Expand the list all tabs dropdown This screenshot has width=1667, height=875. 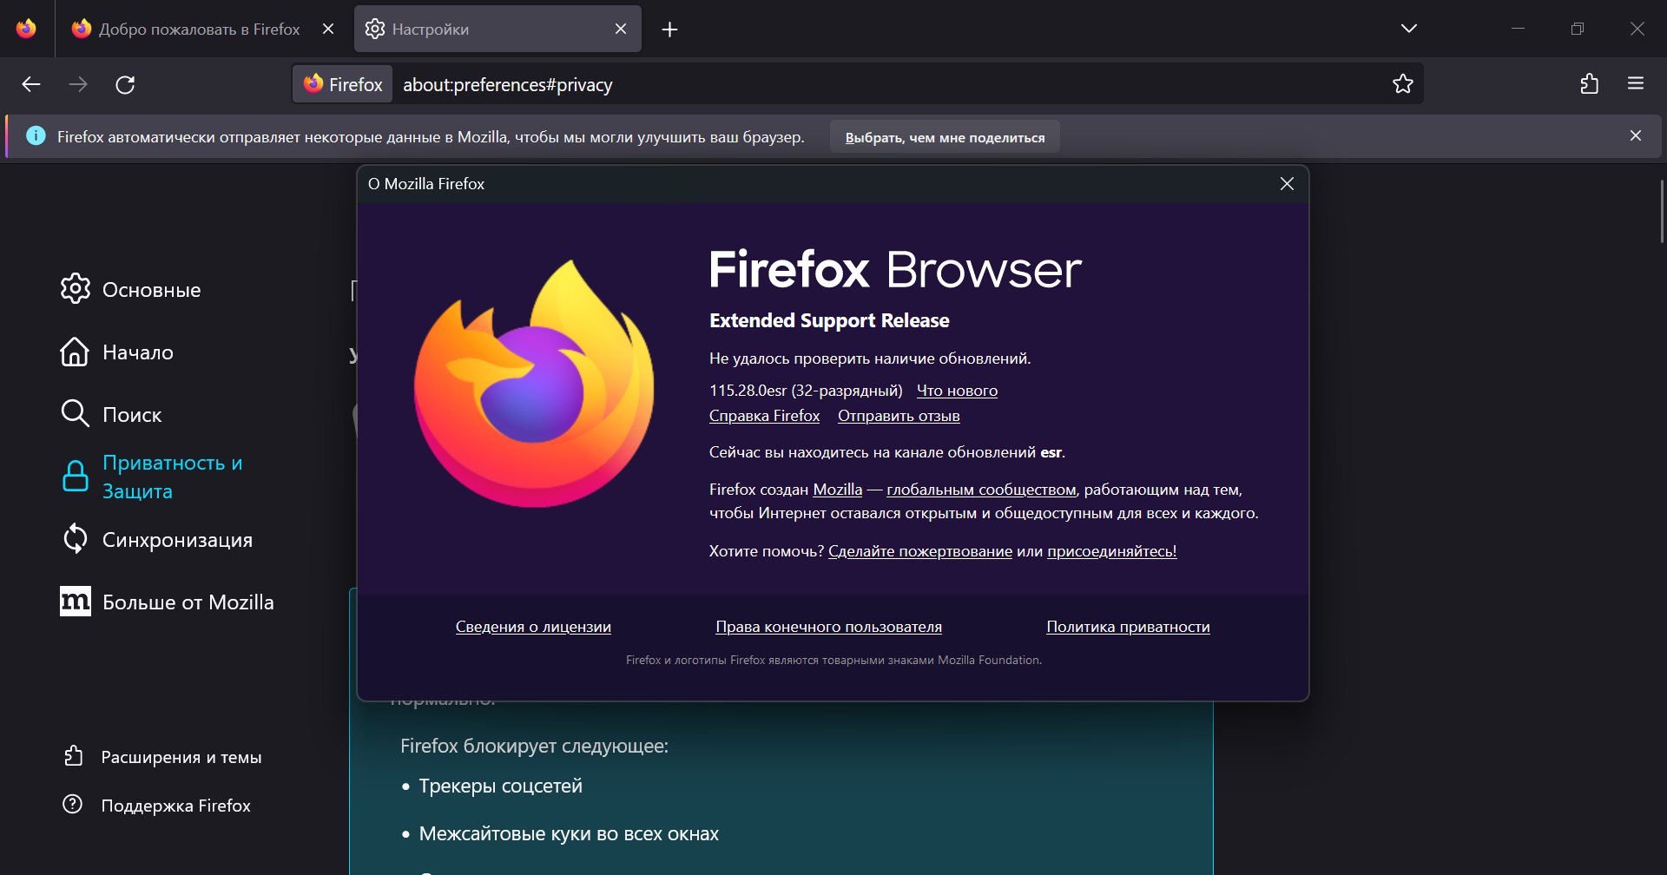point(1409,29)
